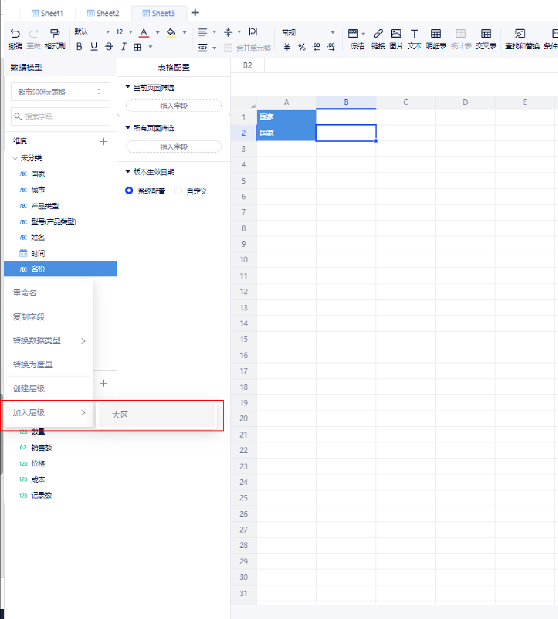Select the Format Painter (格式刷) tool
The image size is (558, 619).
(55, 34)
